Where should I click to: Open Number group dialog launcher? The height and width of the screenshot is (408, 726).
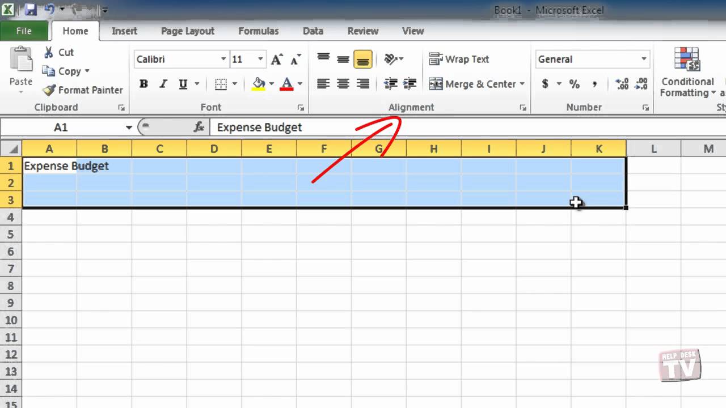point(645,107)
